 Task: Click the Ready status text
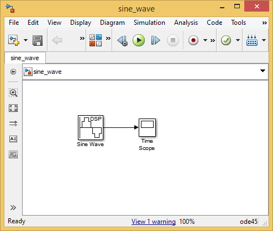pyautogui.click(x=17, y=221)
